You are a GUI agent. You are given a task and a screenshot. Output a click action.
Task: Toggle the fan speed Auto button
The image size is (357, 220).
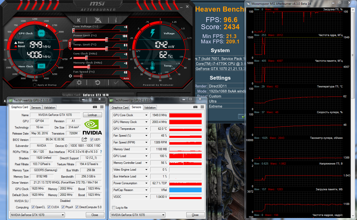pyautogui.click(x=126, y=78)
